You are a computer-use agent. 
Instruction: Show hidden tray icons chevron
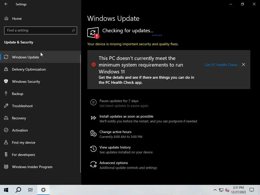click(215, 190)
